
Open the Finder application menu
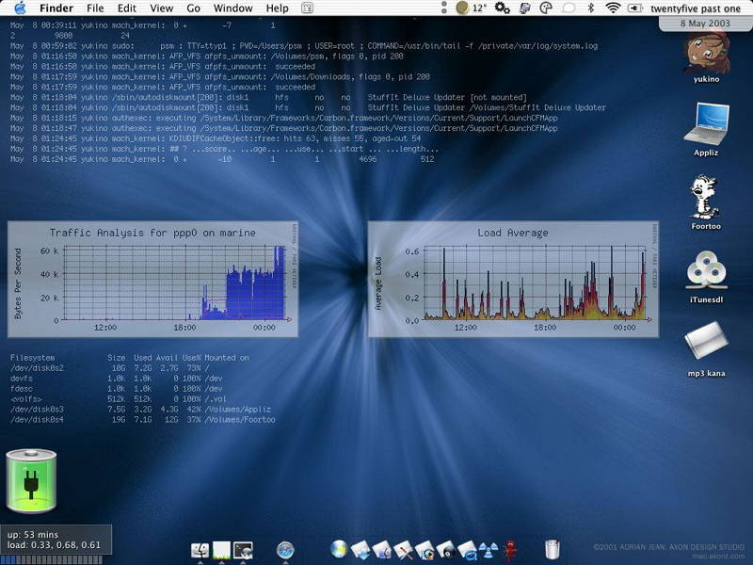(x=56, y=8)
